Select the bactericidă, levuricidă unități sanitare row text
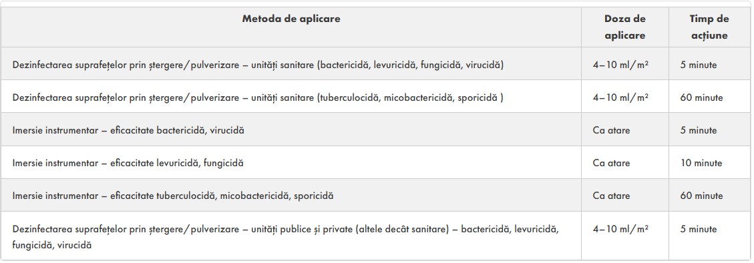 pos(258,65)
